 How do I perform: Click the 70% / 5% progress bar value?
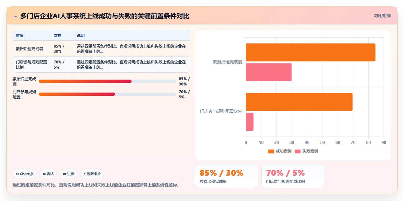(x=184, y=94)
